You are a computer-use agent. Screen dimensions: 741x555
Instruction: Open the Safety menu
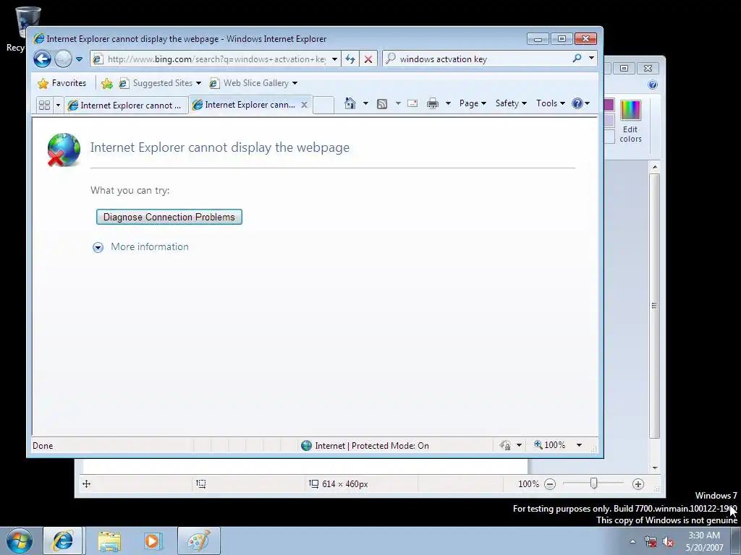point(510,103)
